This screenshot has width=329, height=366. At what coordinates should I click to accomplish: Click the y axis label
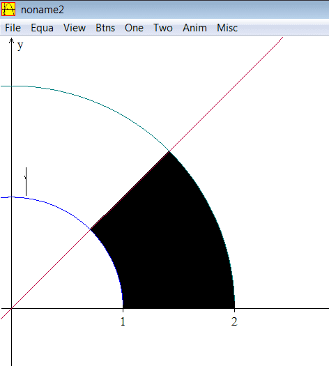tap(20, 45)
